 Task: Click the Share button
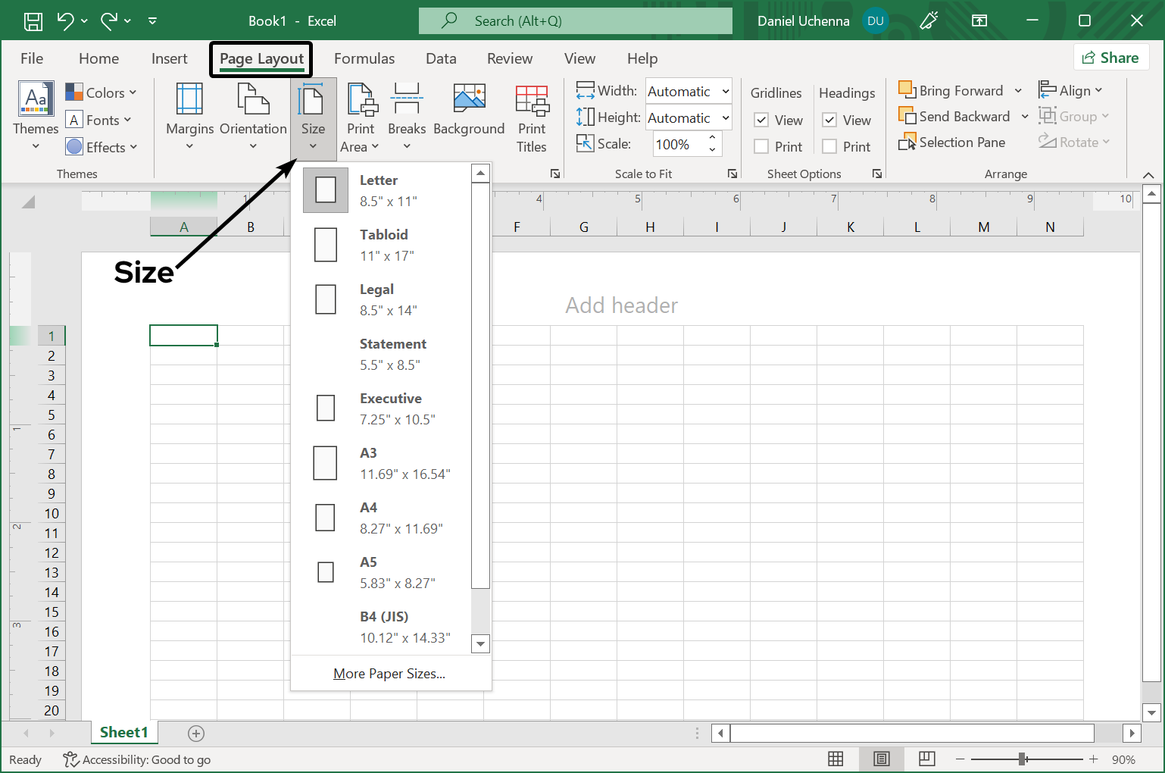[1110, 58]
